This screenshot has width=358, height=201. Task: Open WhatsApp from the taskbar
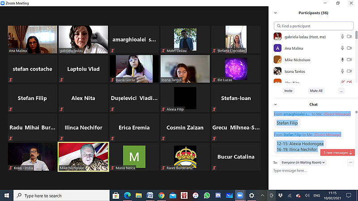[x=207, y=196]
